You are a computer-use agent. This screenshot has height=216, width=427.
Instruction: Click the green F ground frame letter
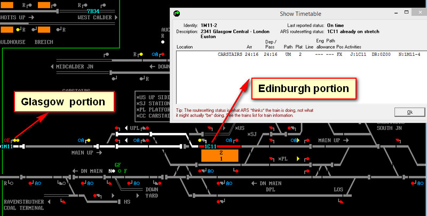point(125,171)
